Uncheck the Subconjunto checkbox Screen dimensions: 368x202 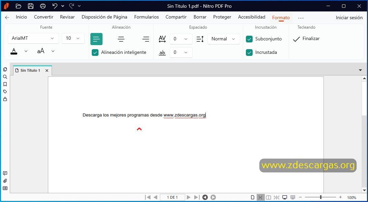[249, 39]
